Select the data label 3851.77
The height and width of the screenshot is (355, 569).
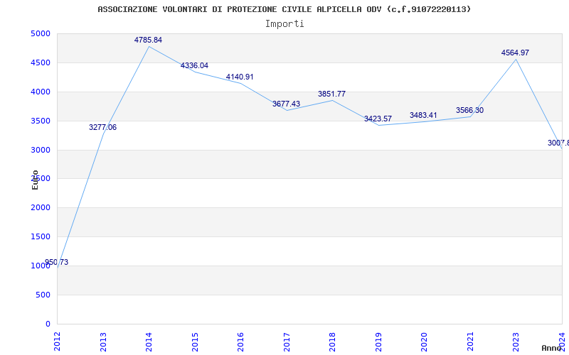point(331,94)
